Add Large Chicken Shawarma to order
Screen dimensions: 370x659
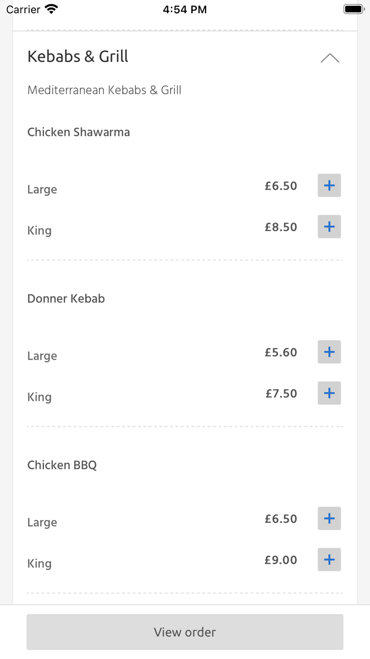pyautogui.click(x=329, y=185)
